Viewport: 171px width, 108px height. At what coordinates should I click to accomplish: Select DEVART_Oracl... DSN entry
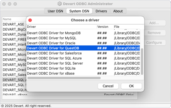coord(14,70)
